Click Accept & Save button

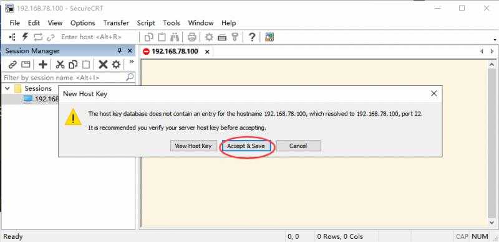pos(246,146)
